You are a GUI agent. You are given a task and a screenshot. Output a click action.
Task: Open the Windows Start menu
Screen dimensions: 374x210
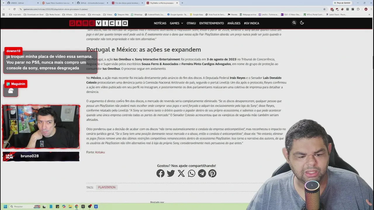[5, 206]
